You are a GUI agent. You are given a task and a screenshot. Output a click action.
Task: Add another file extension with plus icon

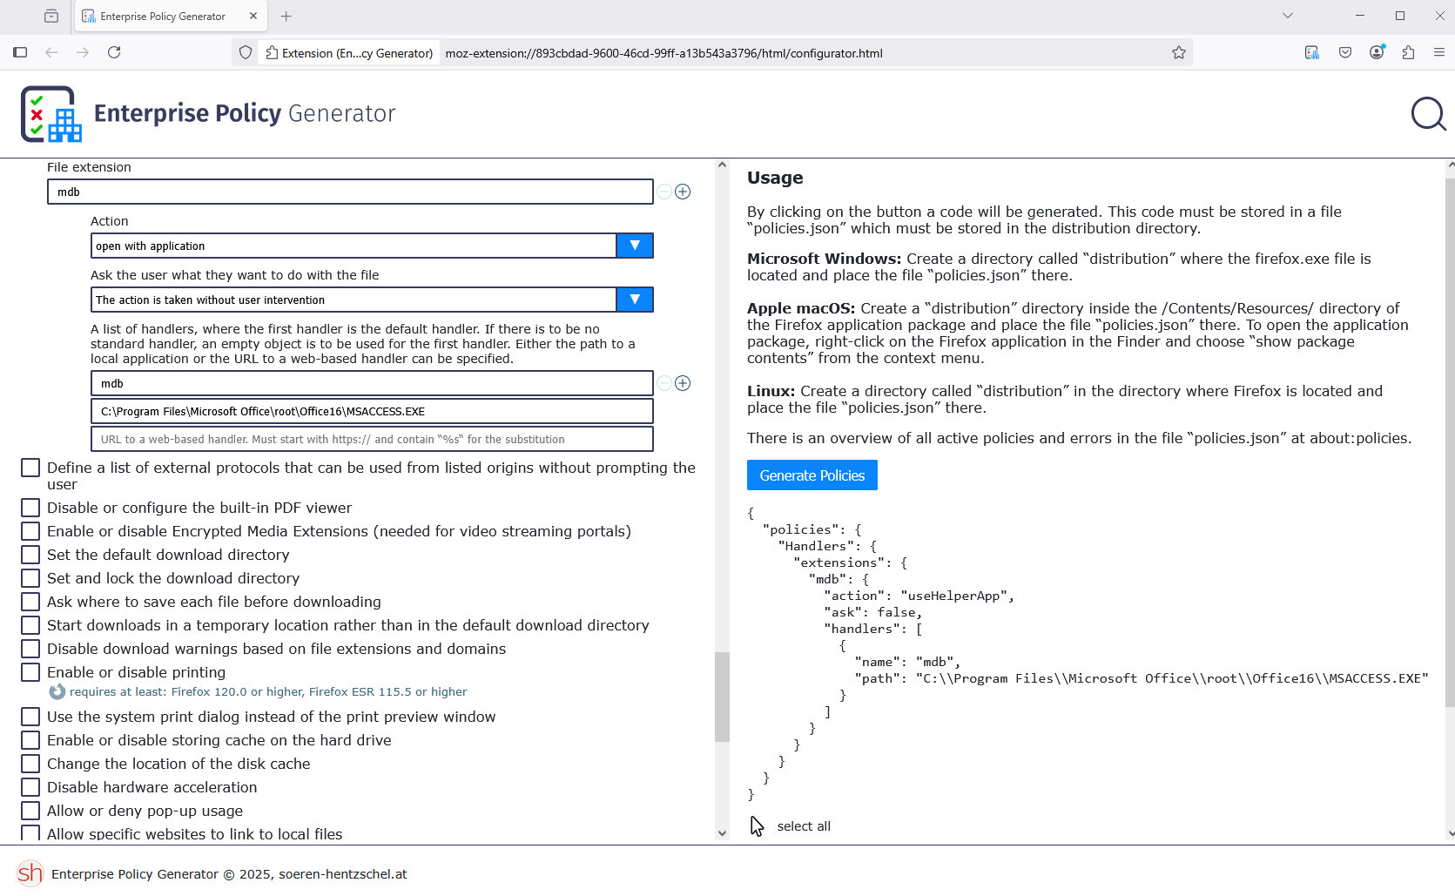(x=683, y=192)
